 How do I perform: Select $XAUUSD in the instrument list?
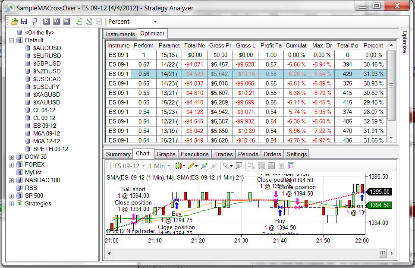[47, 102]
